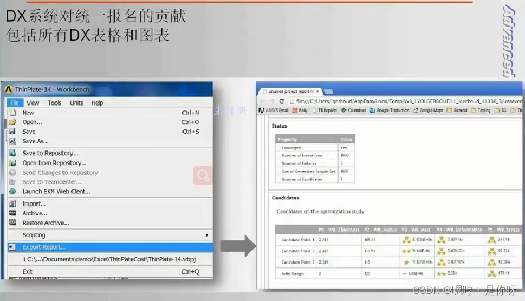Click the browser forward arrow
This screenshot has height=301, width=525.
click(272, 101)
